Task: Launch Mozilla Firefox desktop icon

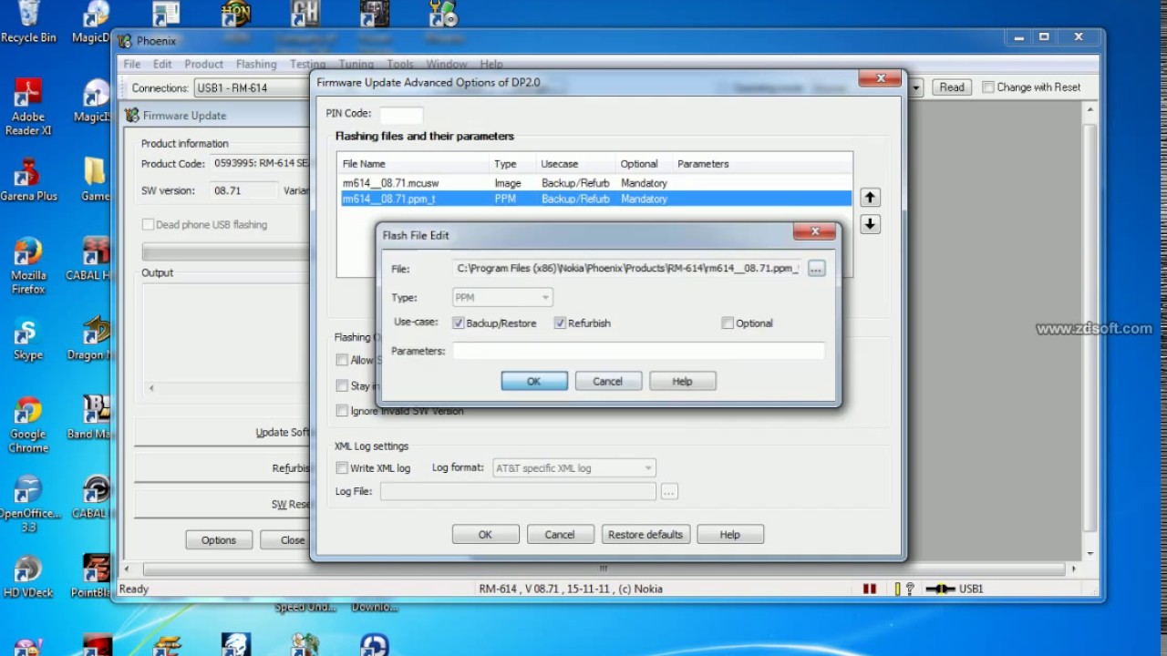Action: pos(28,266)
